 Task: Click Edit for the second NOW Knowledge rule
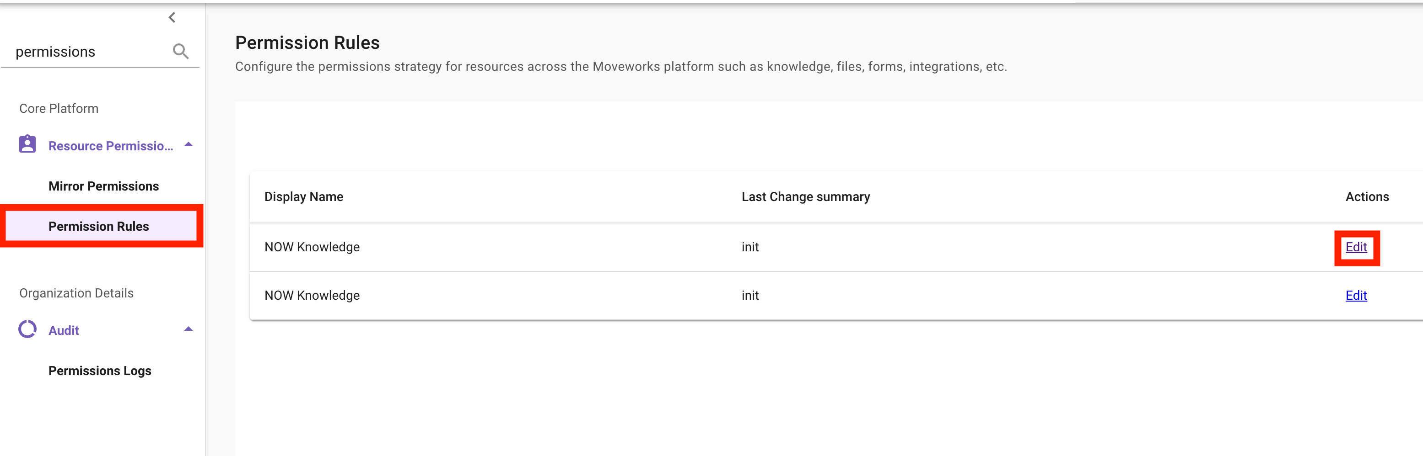[1356, 296]
